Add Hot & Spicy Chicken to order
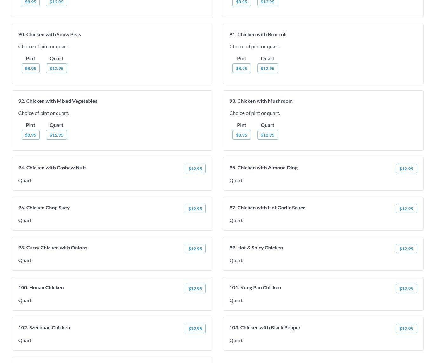 pos(406,248)
